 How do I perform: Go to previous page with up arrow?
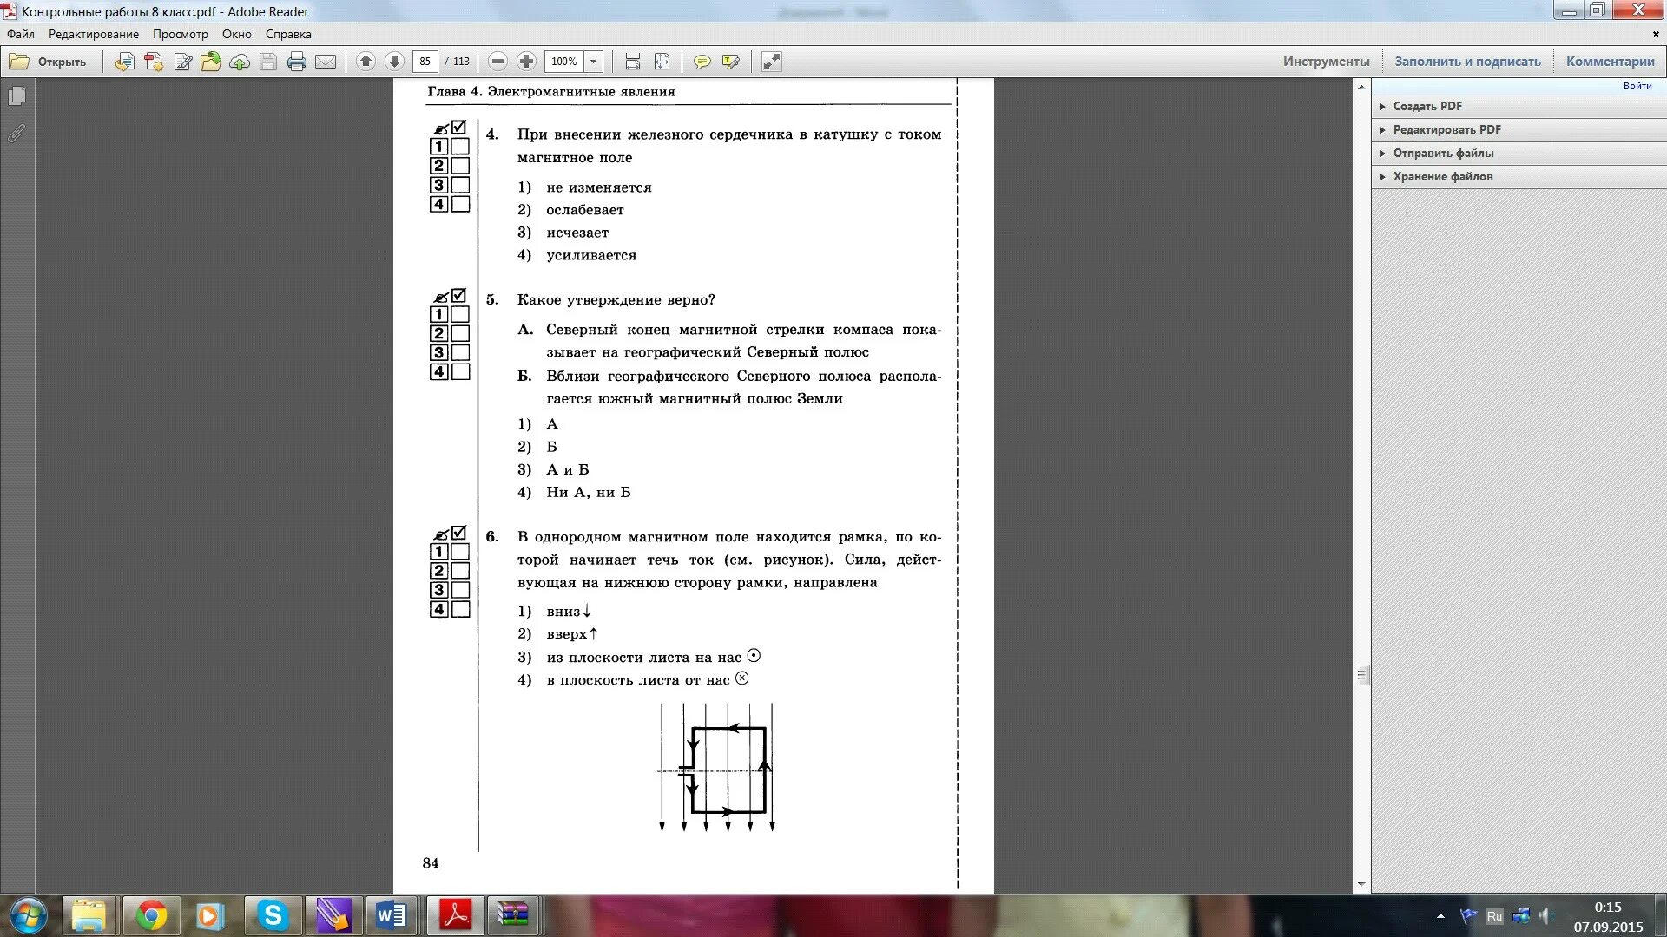tap(366, 62)
